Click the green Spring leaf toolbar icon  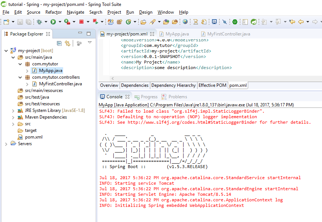tap(254, 22)
